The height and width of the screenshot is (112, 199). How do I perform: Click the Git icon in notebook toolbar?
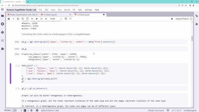pos(71,19)
